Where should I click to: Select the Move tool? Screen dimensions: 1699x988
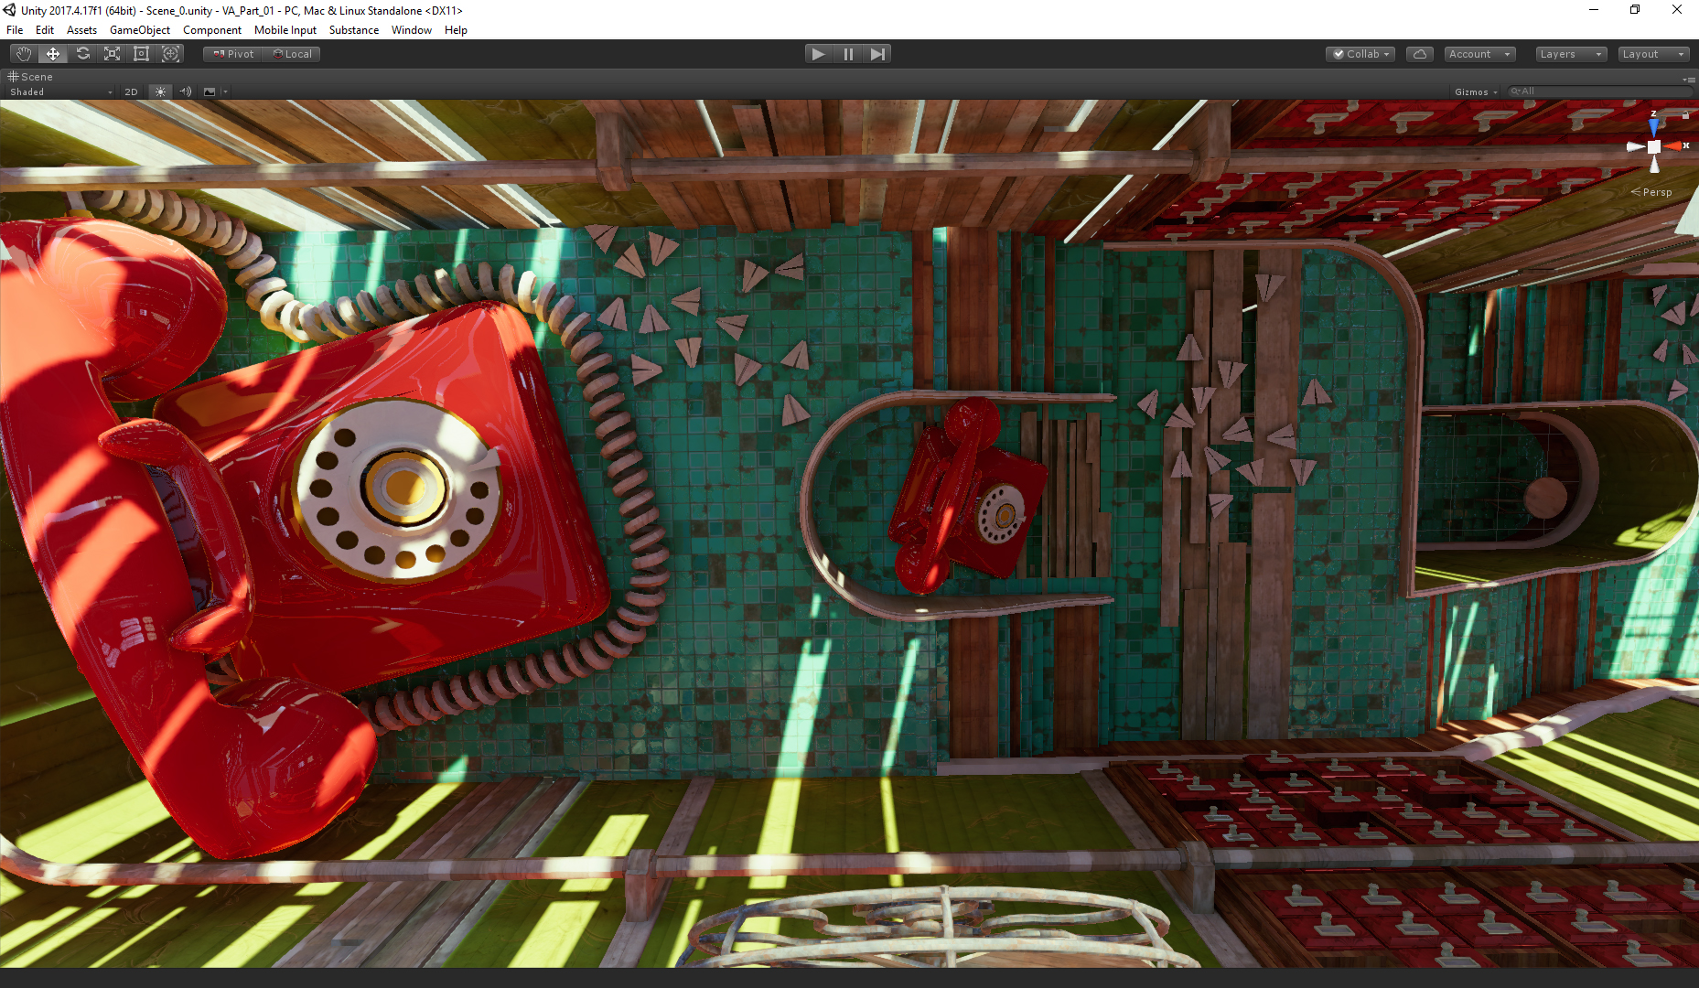point(53,54)
